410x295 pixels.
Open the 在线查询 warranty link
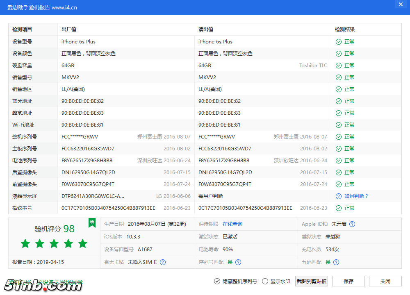(x=232, y=224)
